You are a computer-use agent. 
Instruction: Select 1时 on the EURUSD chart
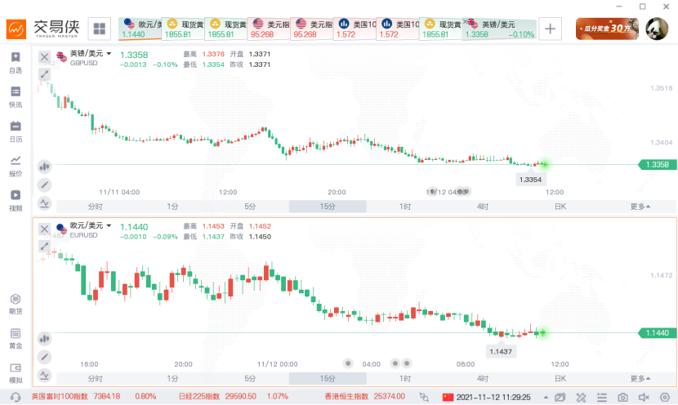pyautogui.click(x=405, y=379)
